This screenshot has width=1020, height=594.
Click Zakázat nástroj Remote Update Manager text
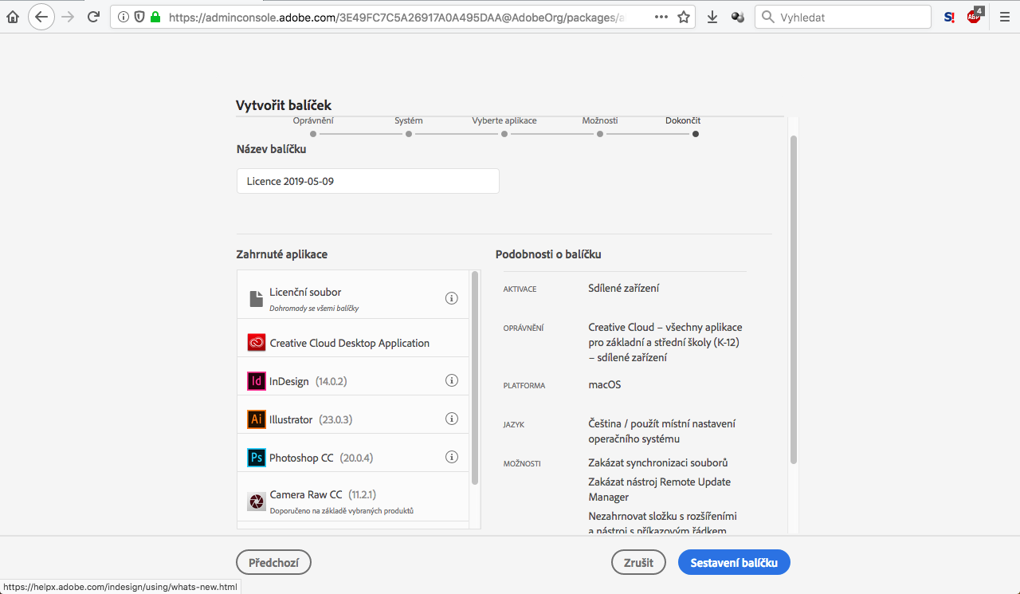click(659, 489)
